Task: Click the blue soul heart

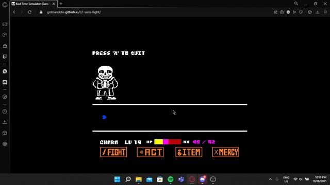Action: click(104, 117)
